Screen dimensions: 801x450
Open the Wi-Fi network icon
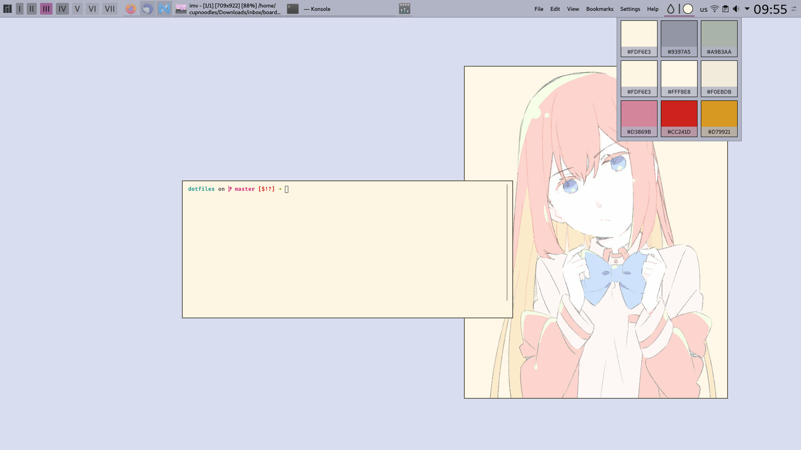click(x=715, y=9)
